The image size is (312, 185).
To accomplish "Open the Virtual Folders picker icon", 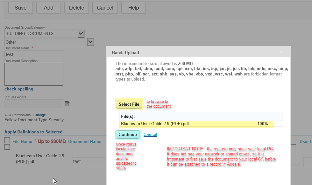I will (67, 104).
